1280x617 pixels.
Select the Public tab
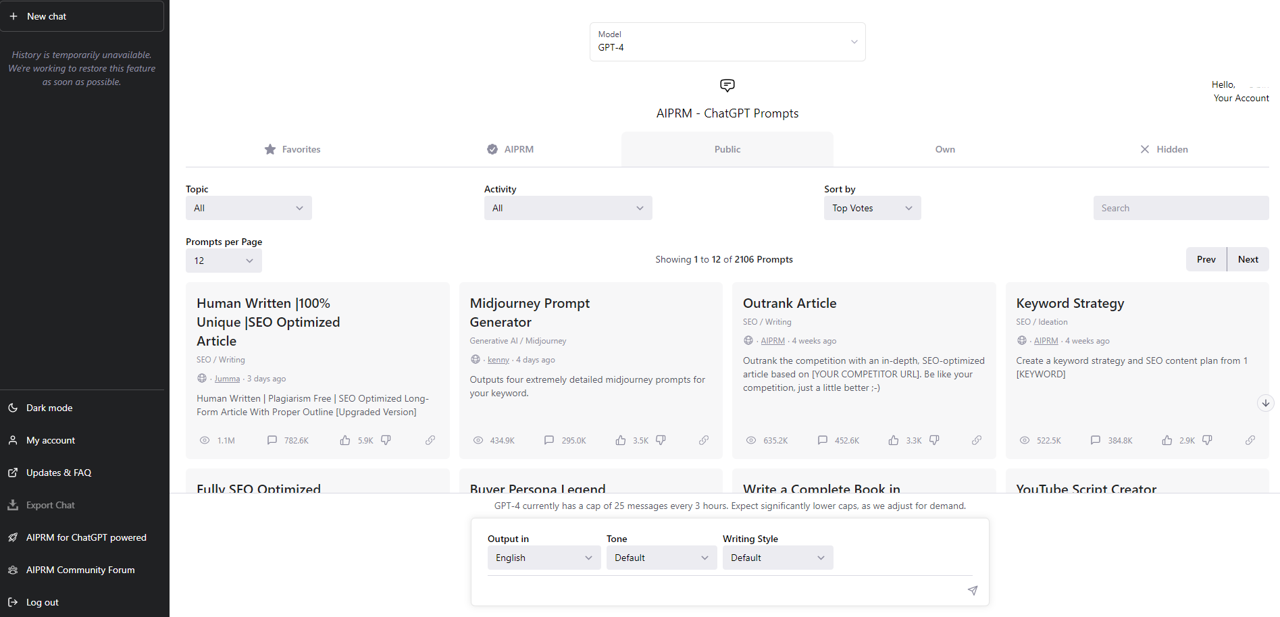tap(727, 149)
